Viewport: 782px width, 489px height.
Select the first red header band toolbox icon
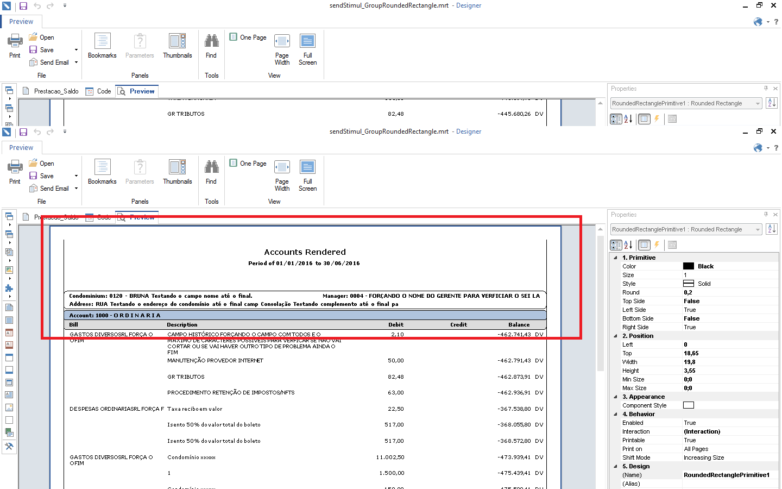(x=9, y=333)
